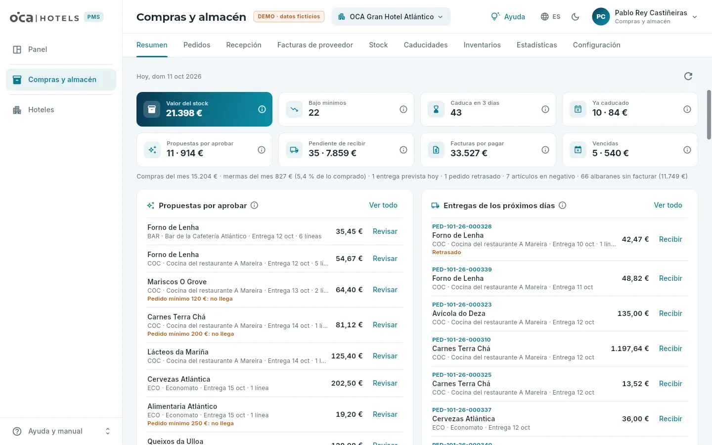712x445 pixels.
Task: Click the info icon on Bajo mínimos card
Action: pyautogui.click(x=403, y=109)
